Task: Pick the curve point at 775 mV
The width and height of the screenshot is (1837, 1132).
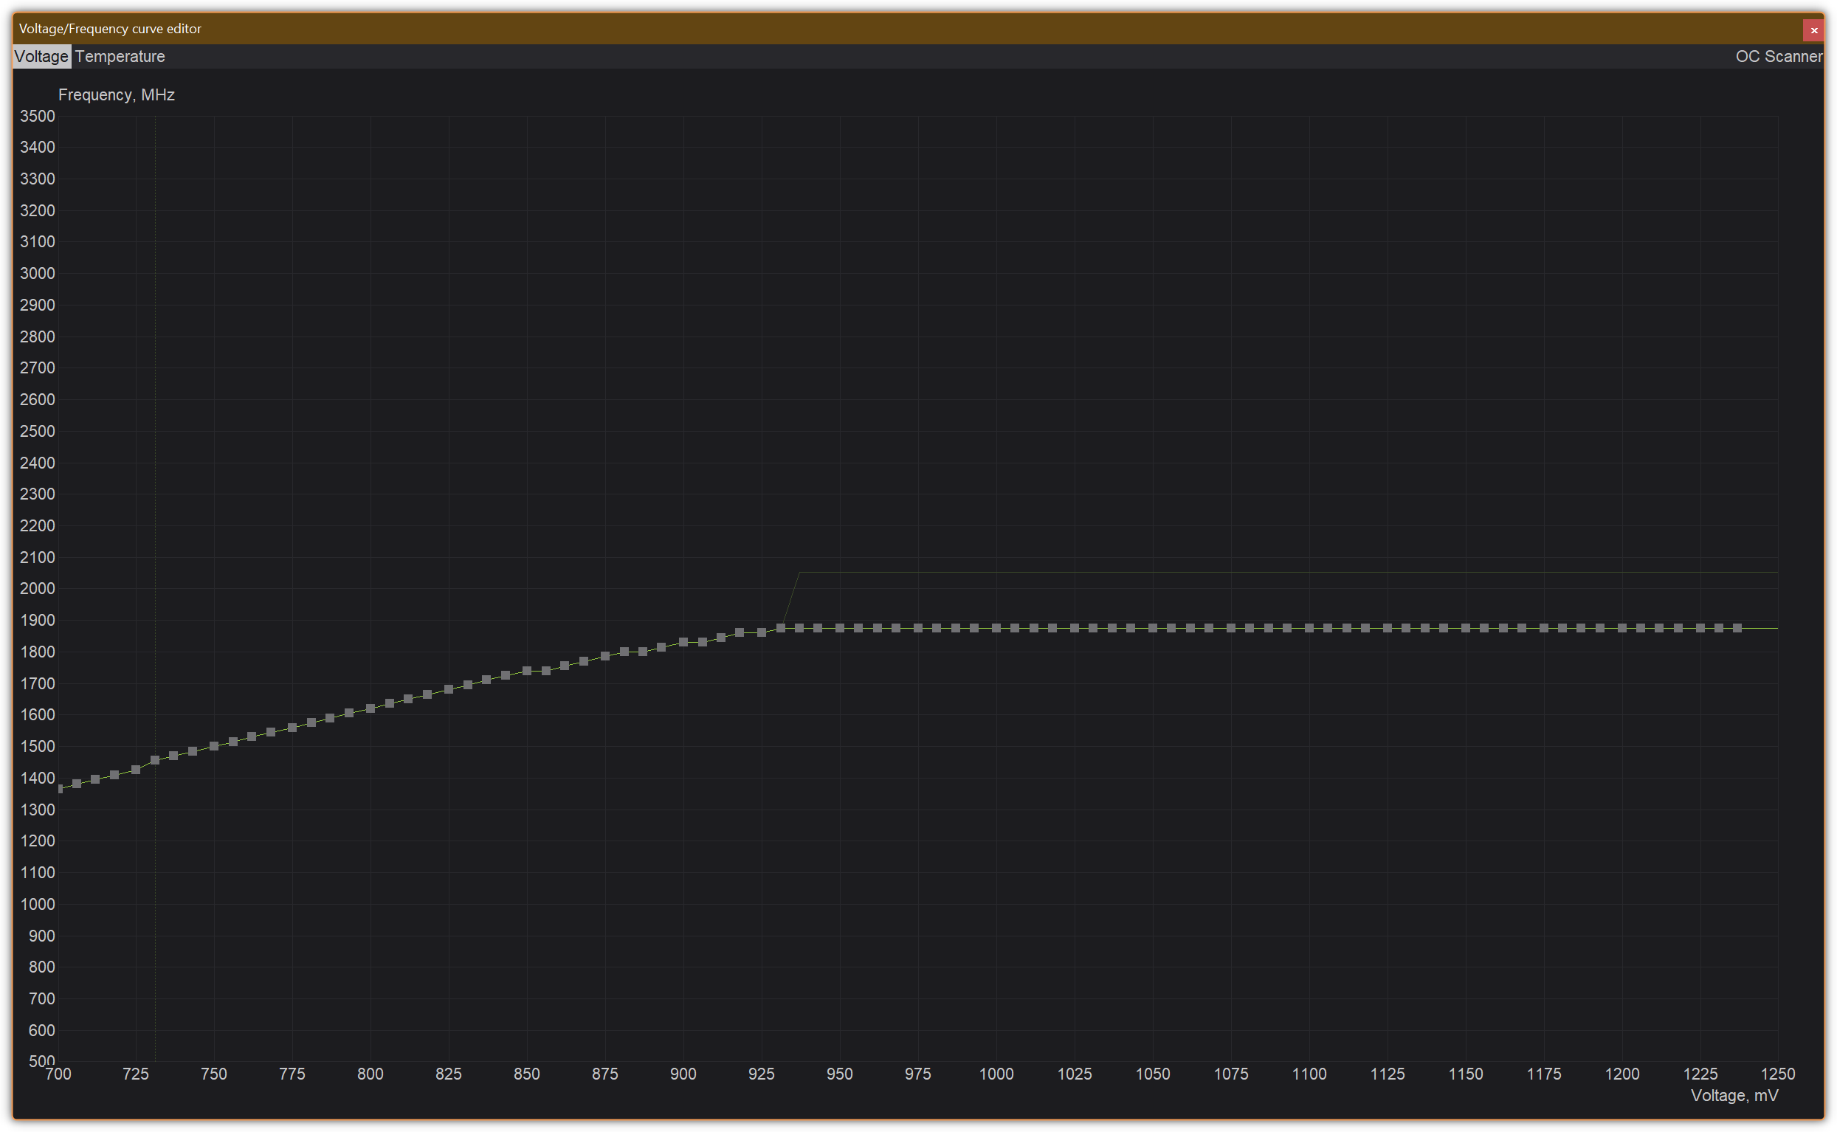Action: [x=292, y=728]
